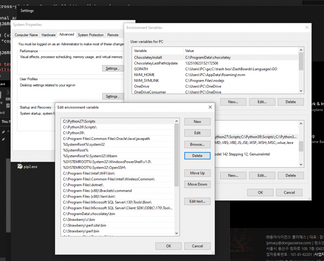Click the user variables scrollbar up arrow
324x261 pixels.
(x=301, y=50)
